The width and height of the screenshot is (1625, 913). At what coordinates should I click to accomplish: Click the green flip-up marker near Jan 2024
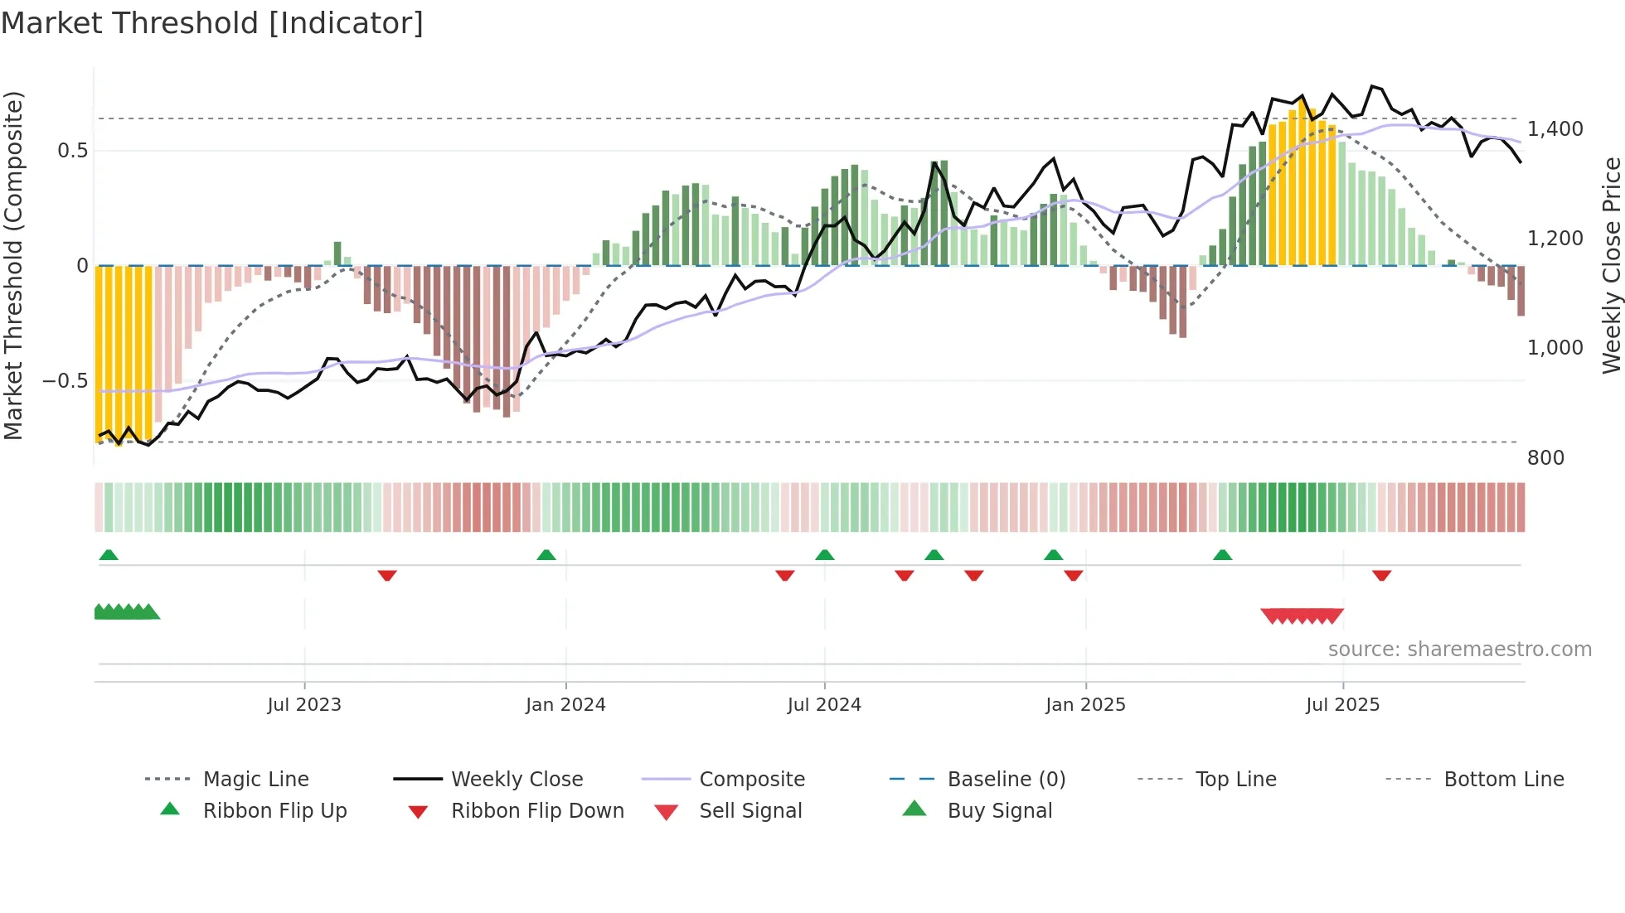tap(546, 555)
